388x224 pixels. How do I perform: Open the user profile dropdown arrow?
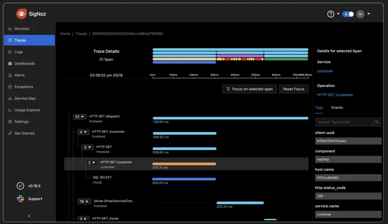[369, 14]
